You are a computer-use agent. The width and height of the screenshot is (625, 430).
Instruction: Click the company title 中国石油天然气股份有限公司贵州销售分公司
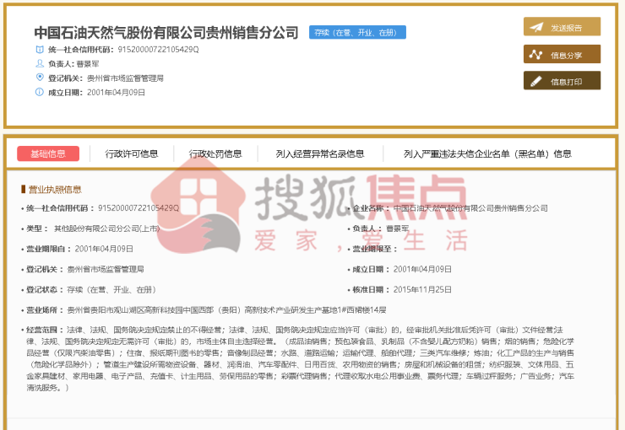pyautogui.click(x=166, y=33)
